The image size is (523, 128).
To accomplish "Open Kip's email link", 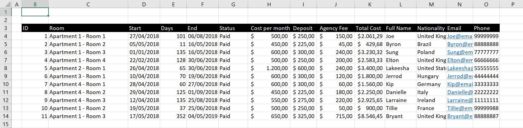I will coord(460,84).
